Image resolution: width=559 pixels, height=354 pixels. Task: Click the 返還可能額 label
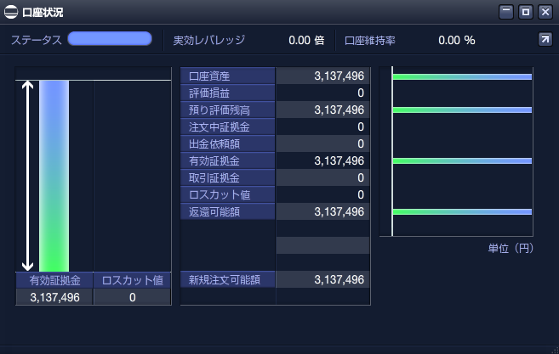pos(228,211)
